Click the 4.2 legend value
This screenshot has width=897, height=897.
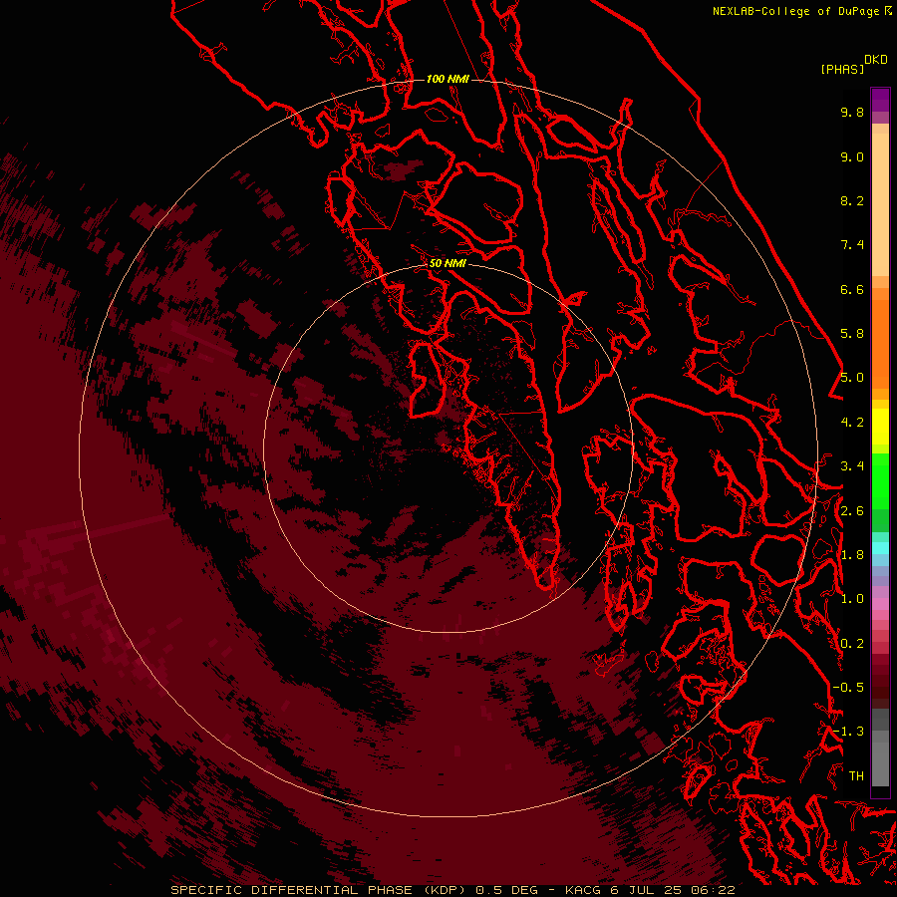[x=852, y=423]
